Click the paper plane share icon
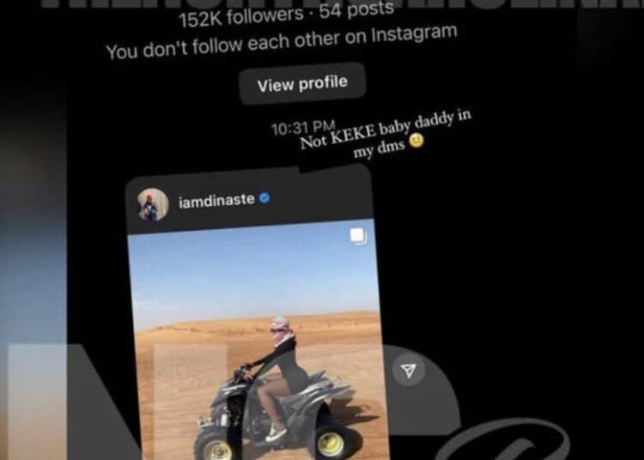The image size is (644, 460). (408, 371)
